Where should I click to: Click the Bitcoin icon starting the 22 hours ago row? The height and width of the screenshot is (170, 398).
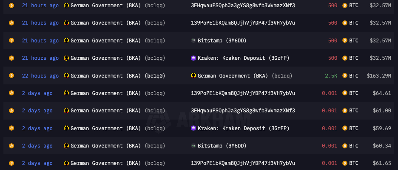[x=11, y=75]
